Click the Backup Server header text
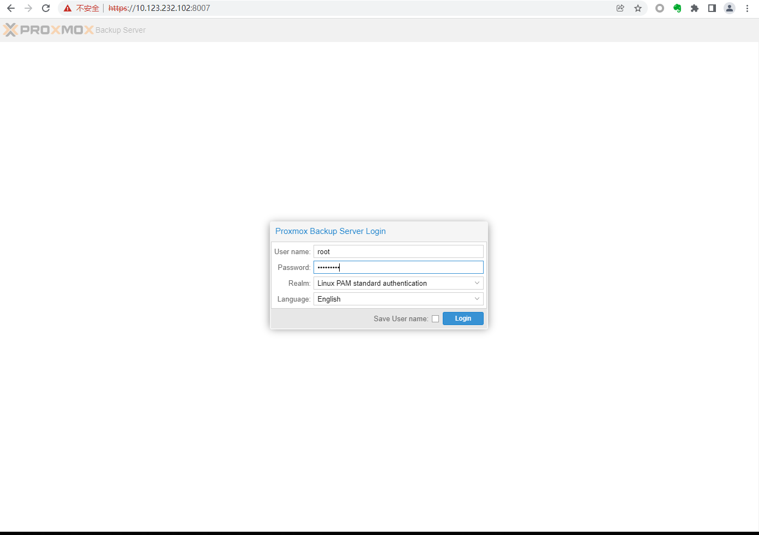 [x=121, y=30]
